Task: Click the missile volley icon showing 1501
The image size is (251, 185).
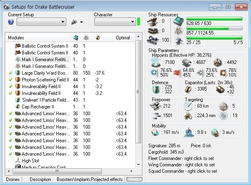Action: tap(156, 116)
